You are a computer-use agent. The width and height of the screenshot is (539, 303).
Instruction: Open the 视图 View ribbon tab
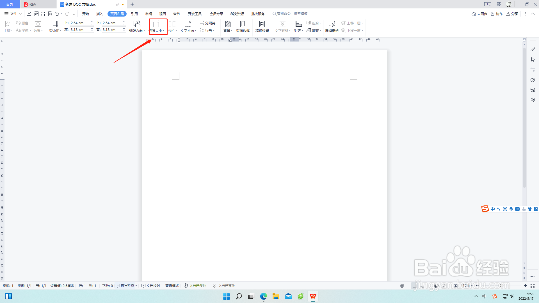coord(162,14)
